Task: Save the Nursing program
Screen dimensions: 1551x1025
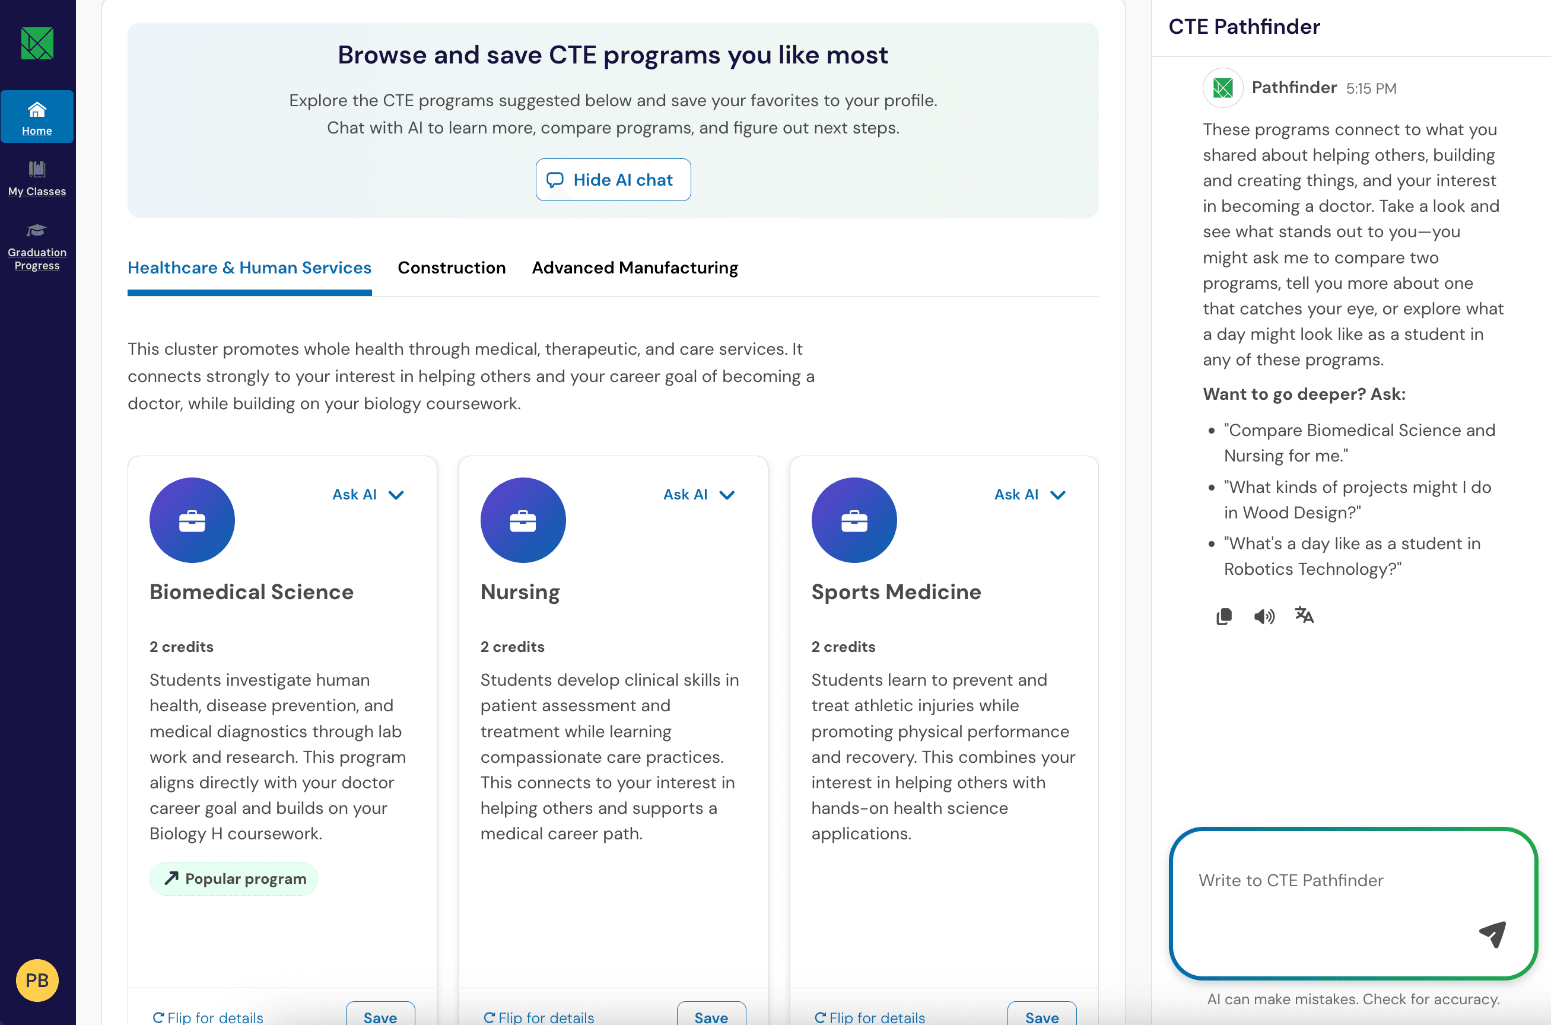Action: coord(711,1016)
